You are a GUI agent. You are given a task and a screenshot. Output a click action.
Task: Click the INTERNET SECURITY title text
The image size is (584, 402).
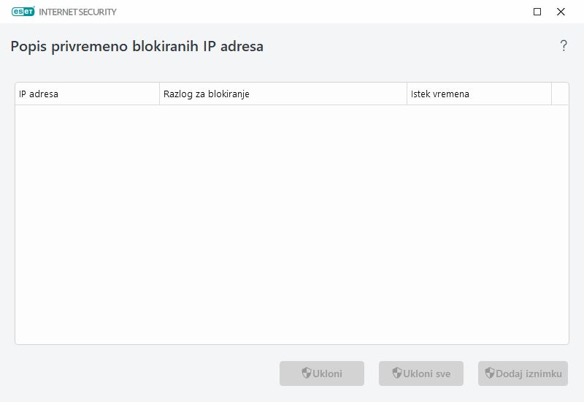(x=77, y=12)
